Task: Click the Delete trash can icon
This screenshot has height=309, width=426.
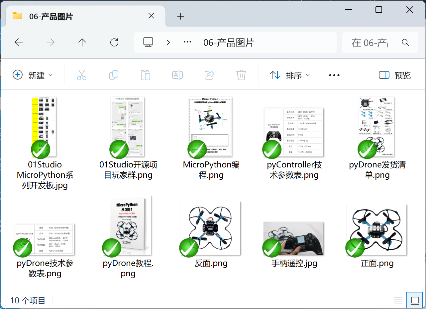Action: click(241, 75)
